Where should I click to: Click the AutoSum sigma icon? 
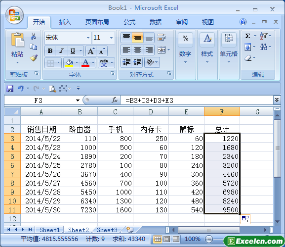pos(247,36)
